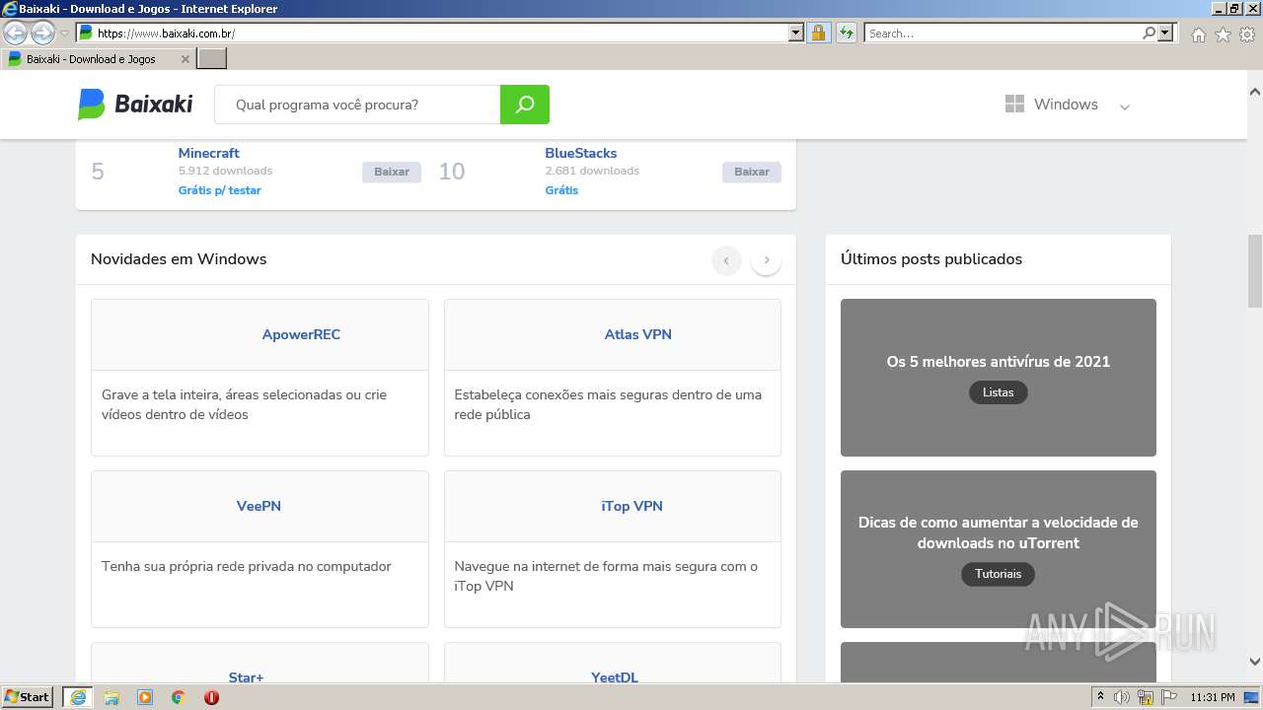
Task: Open the Os 5 melhores antivírus de 2021 post
Action: click(999, 362)
